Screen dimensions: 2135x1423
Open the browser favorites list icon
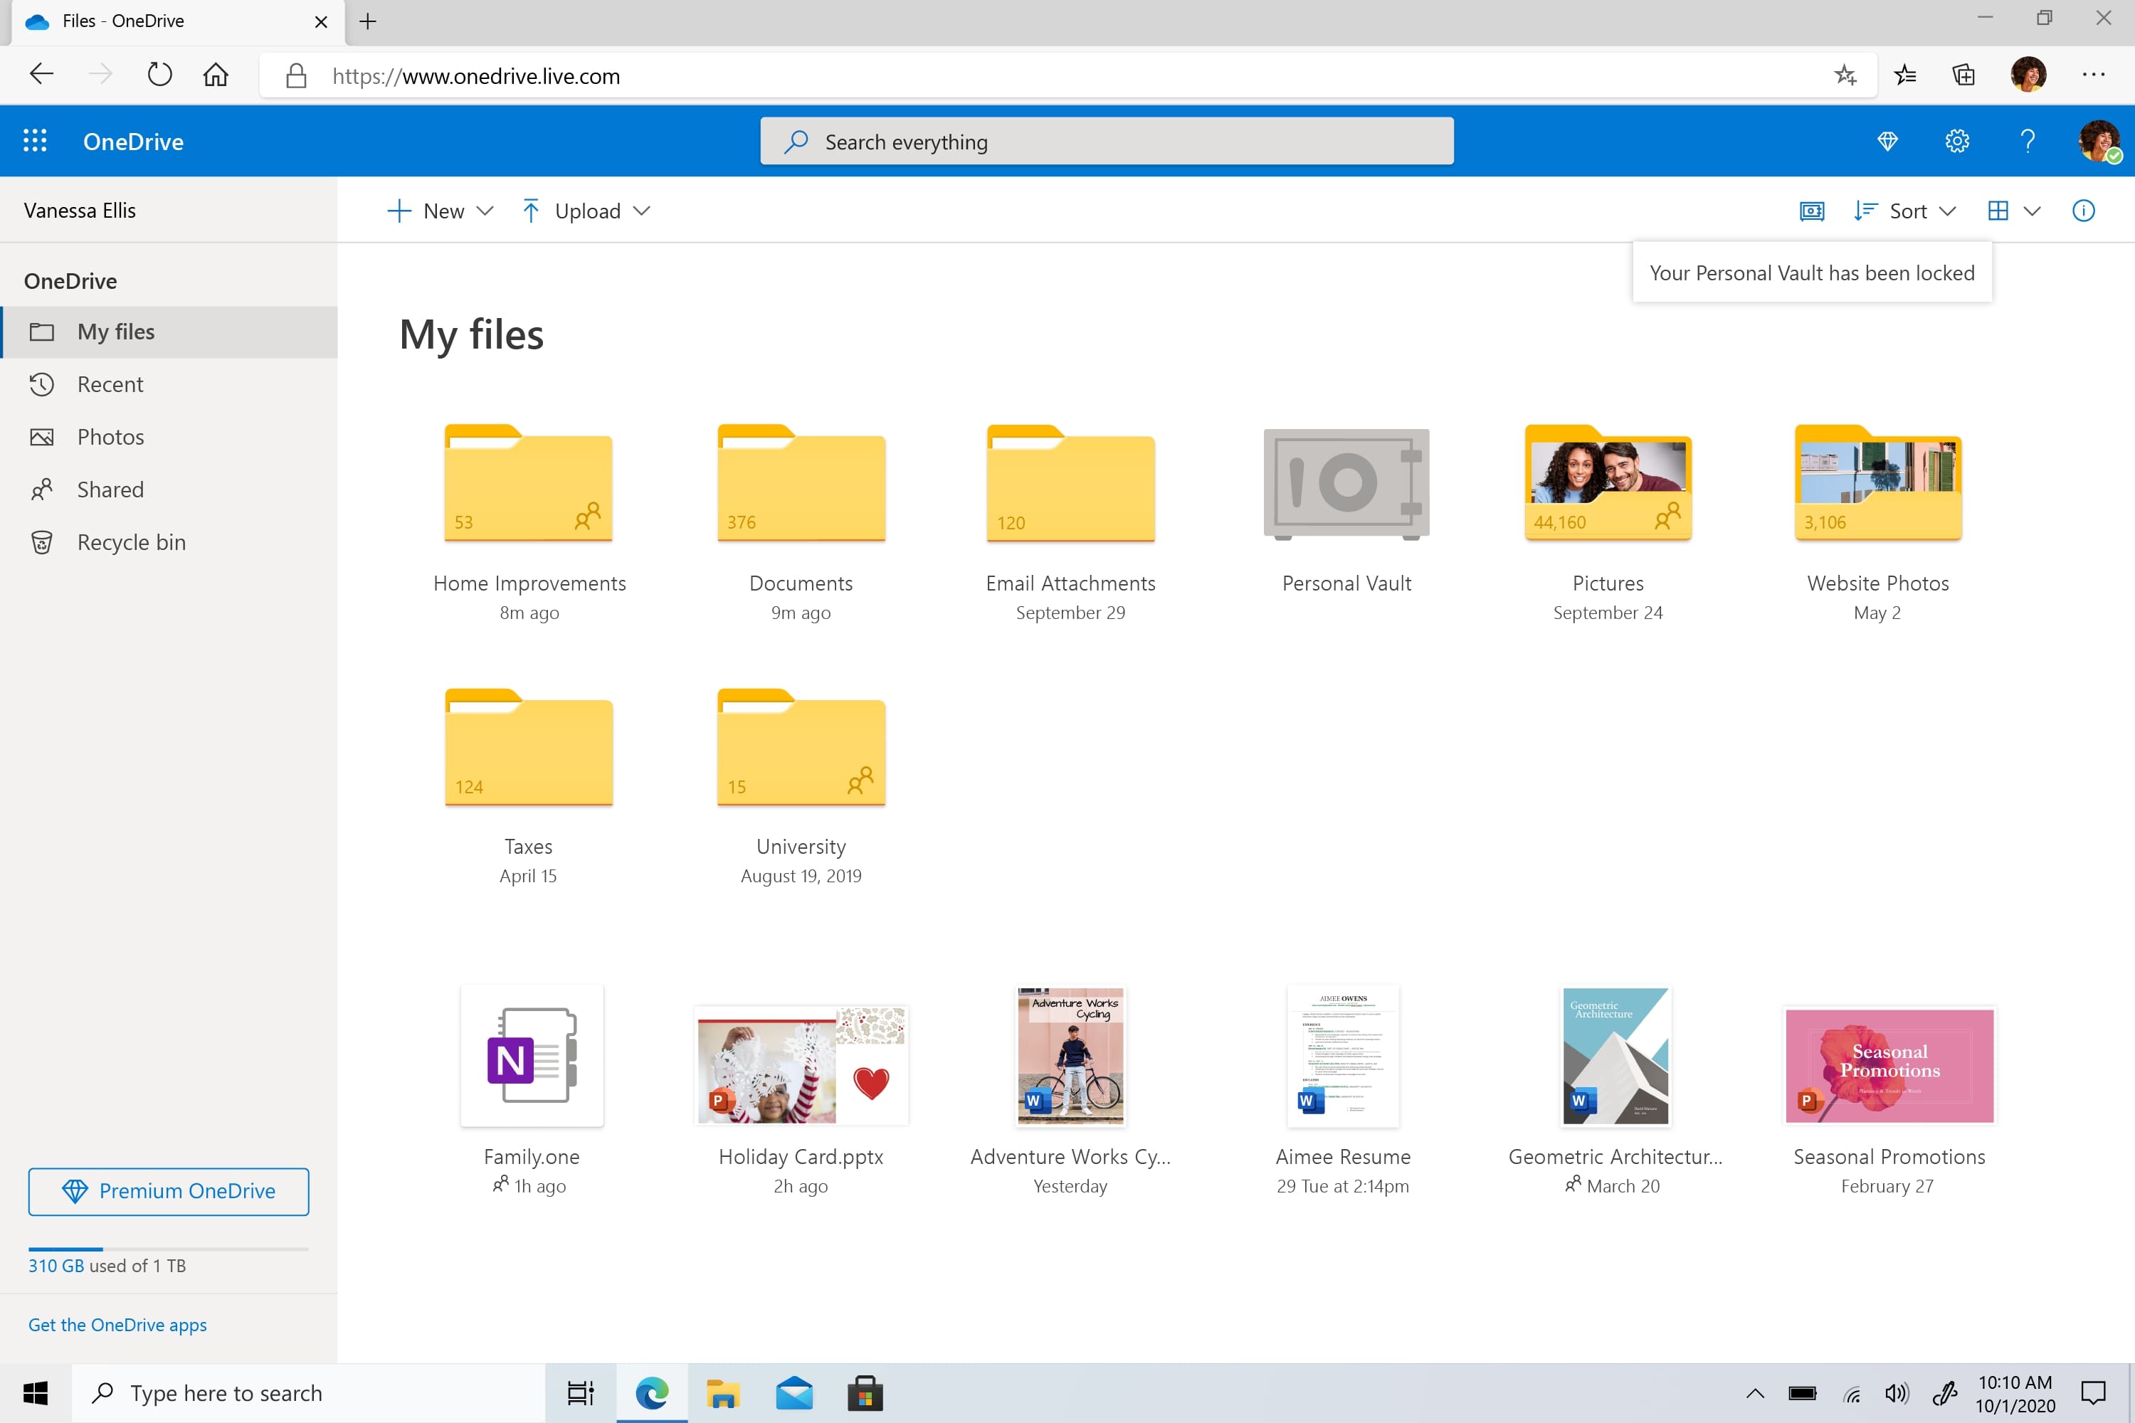[1905, 75]
